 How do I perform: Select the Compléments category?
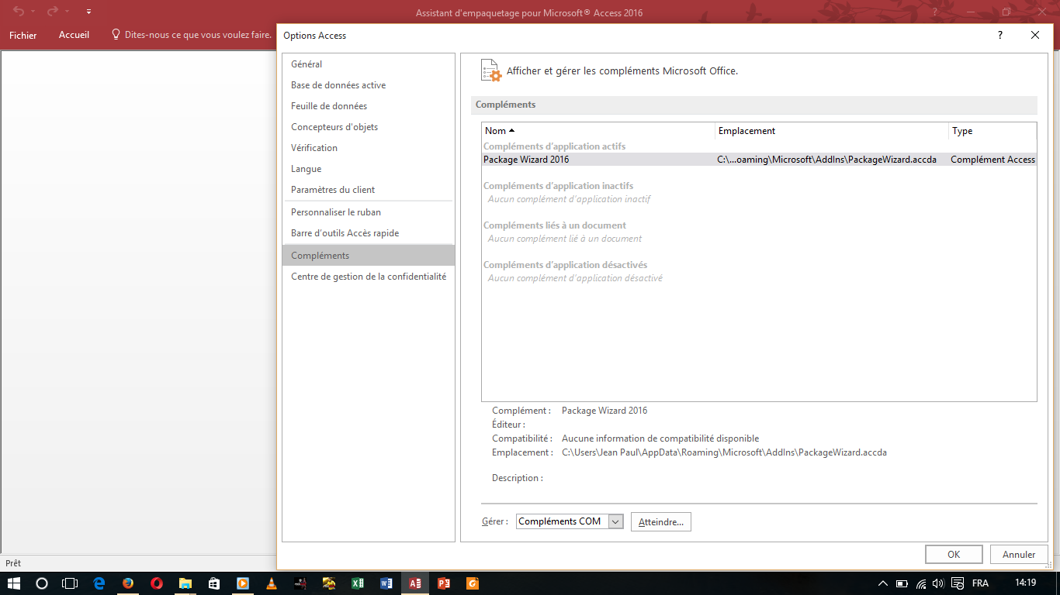pyautogui.click(x=369, y=256)
